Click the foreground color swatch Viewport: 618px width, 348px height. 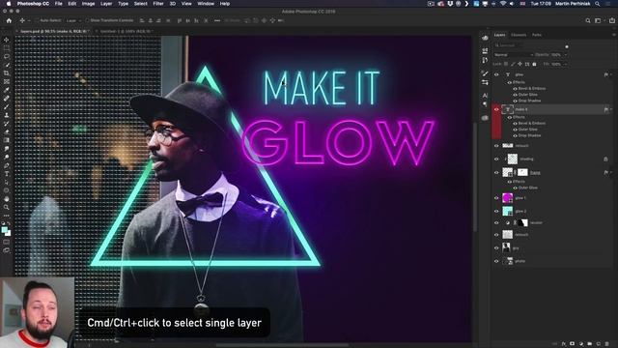tap(4, 229)
